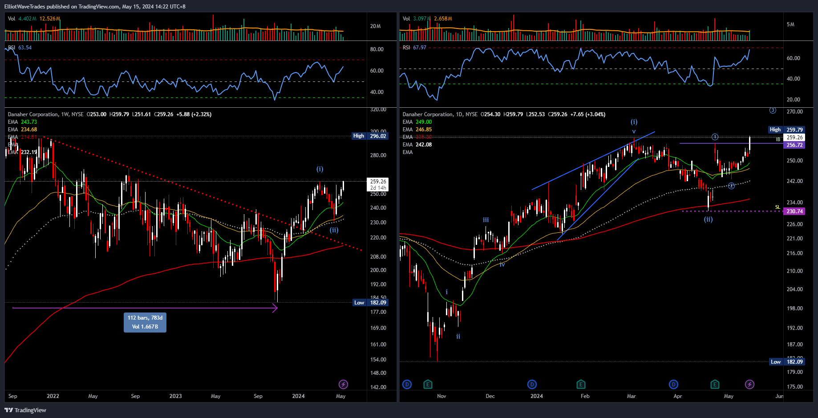Select the circled 2 wave label near the dotted EMA
Screen dimensions: 818x418
731,186
